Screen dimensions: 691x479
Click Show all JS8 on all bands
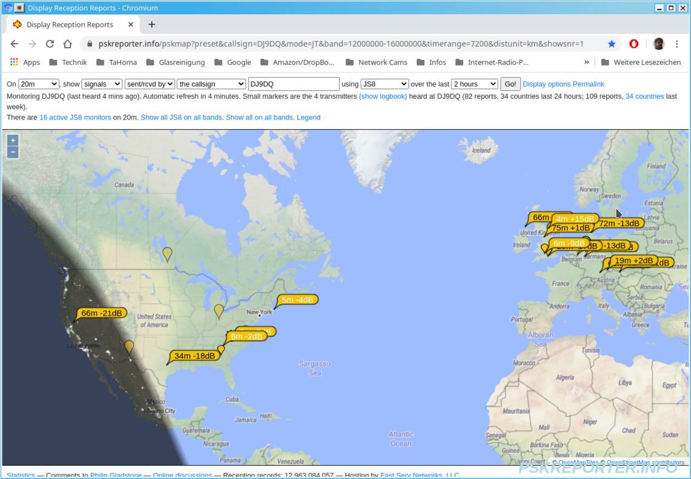[x=181, y=117]
